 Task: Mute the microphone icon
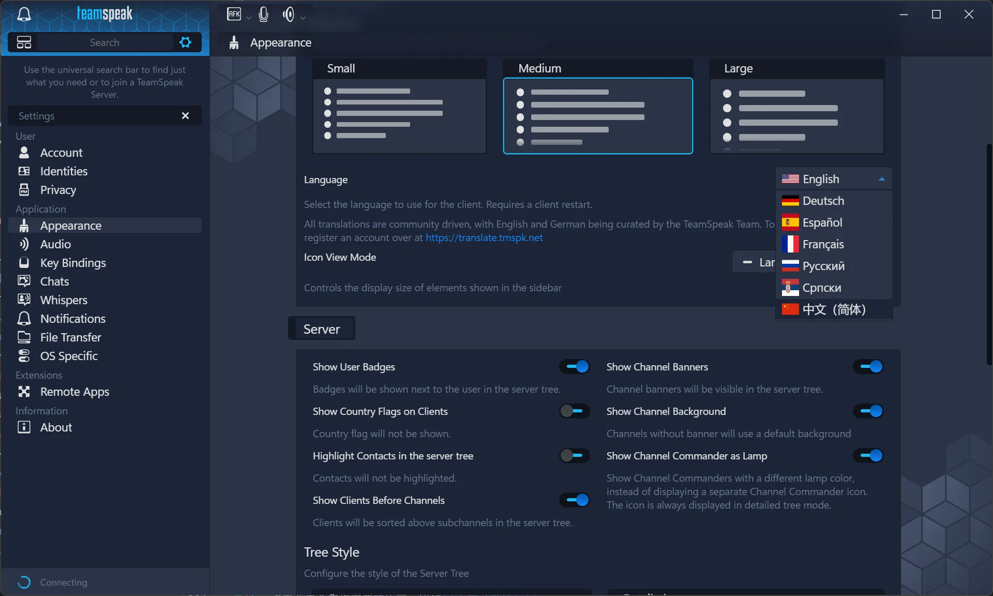(x=263, y=14)
